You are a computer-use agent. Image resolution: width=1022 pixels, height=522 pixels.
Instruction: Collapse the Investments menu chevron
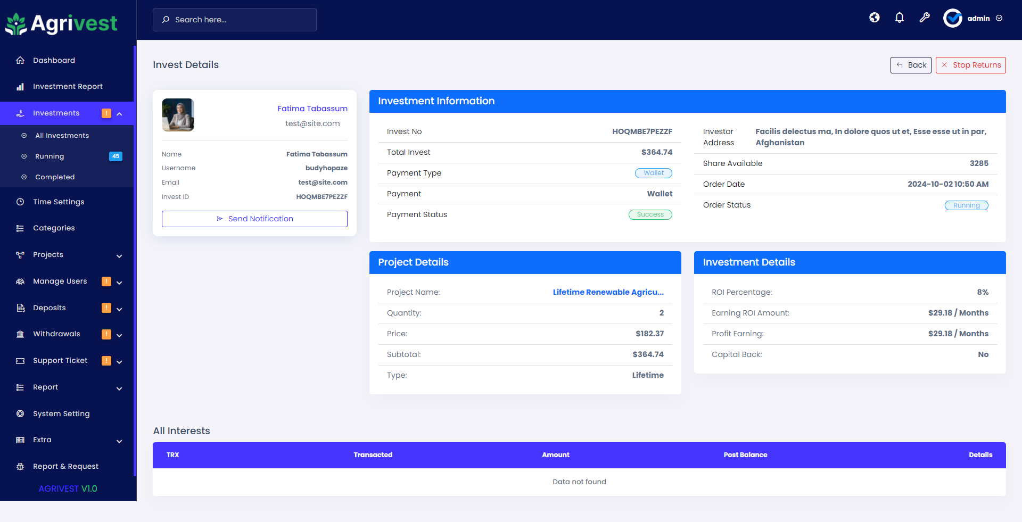click(x=119, y=114)
